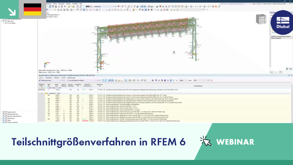Toggle the Nachweise checkbox in navigator
This screenshot has height=165, width=293.
coord(3,21)
